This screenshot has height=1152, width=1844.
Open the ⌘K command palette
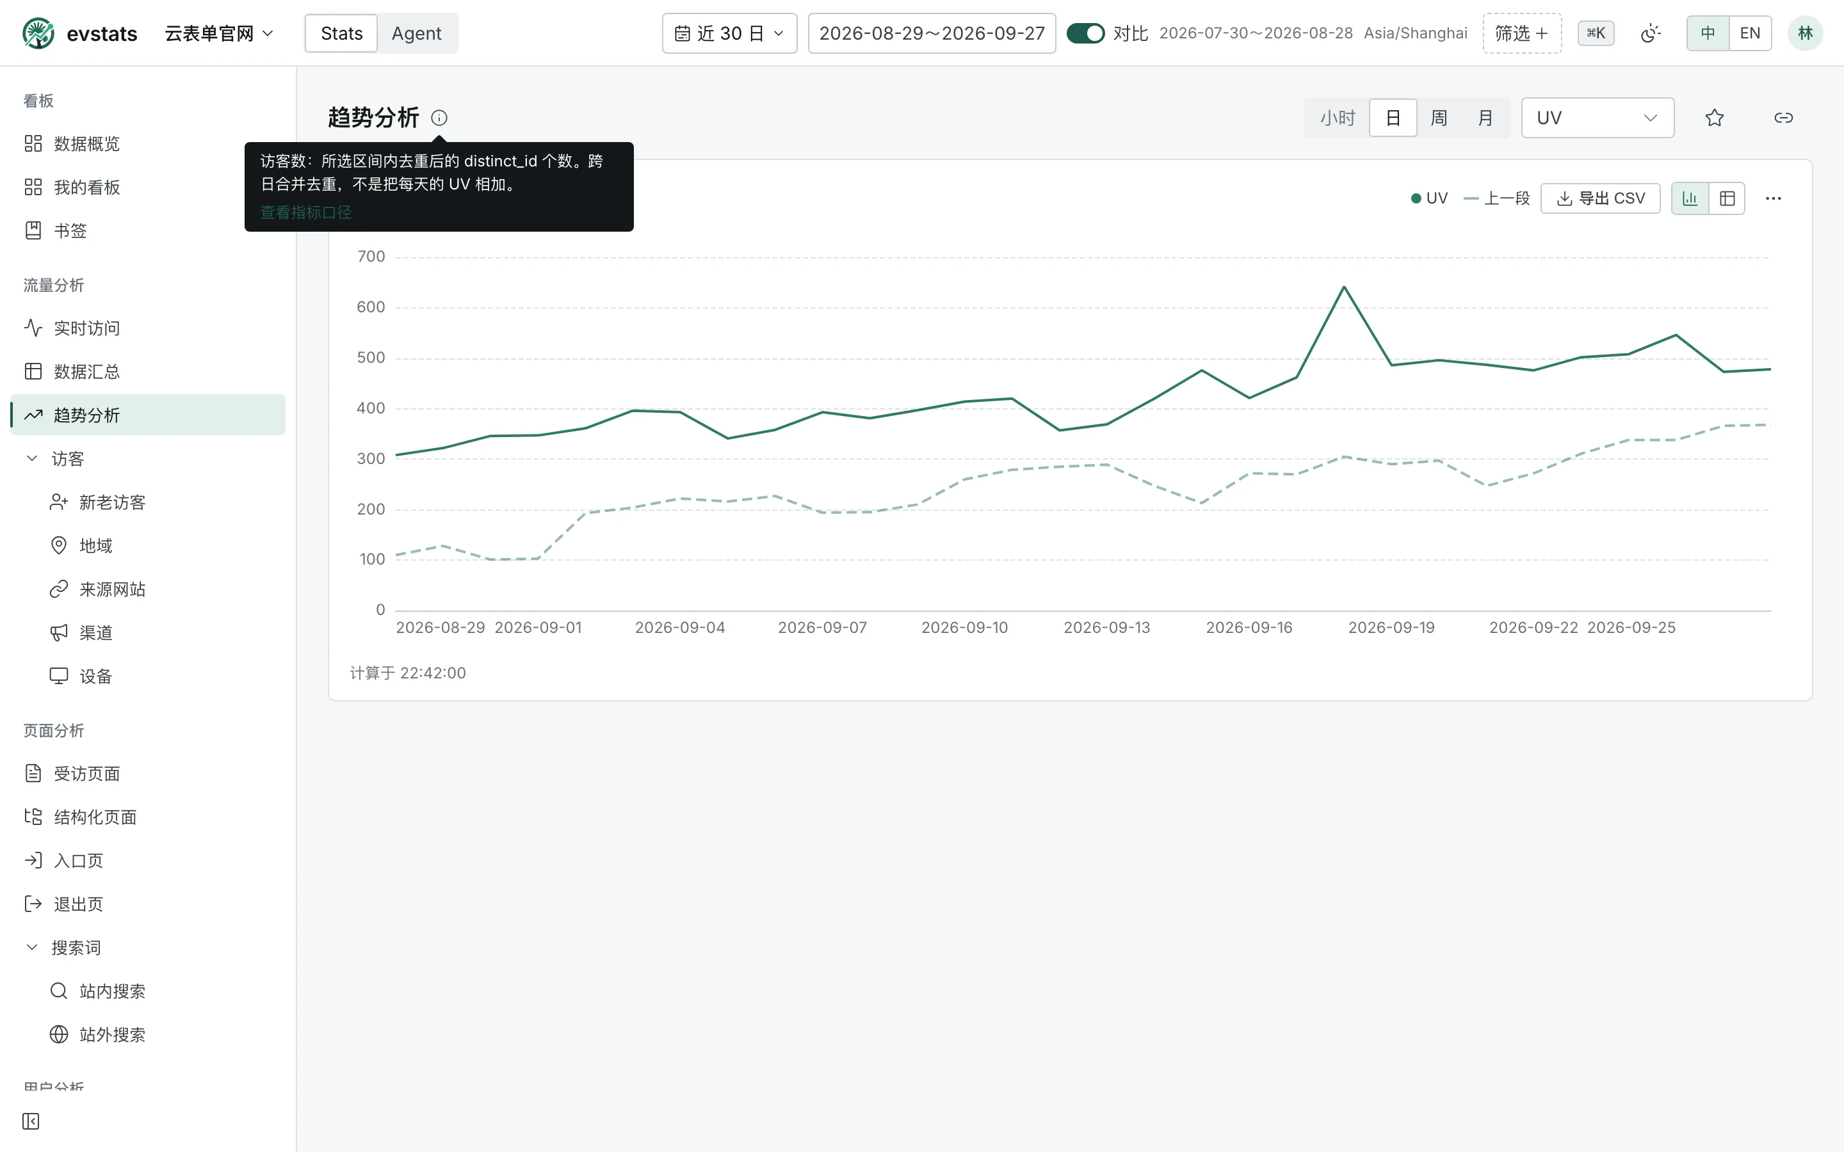1596,33
